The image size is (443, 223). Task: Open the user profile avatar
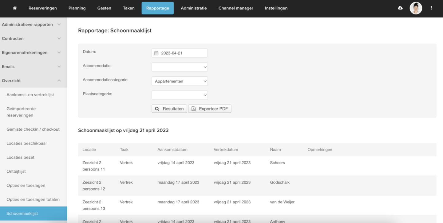[416, 8]
